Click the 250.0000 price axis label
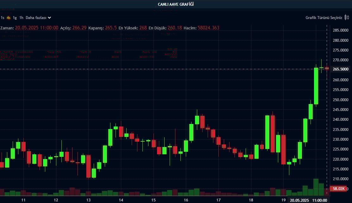The width and height of the screenshot is (352, 203). pos(341,100)
